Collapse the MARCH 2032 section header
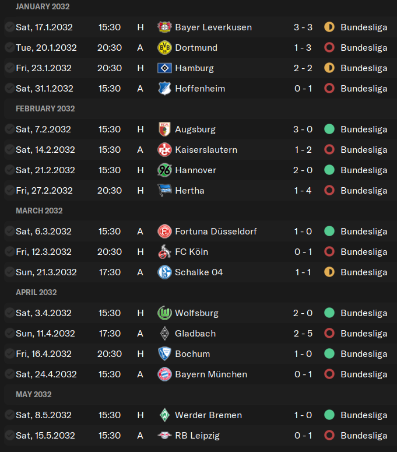Viewport: 397px width, 452px height. click(39, 211)
